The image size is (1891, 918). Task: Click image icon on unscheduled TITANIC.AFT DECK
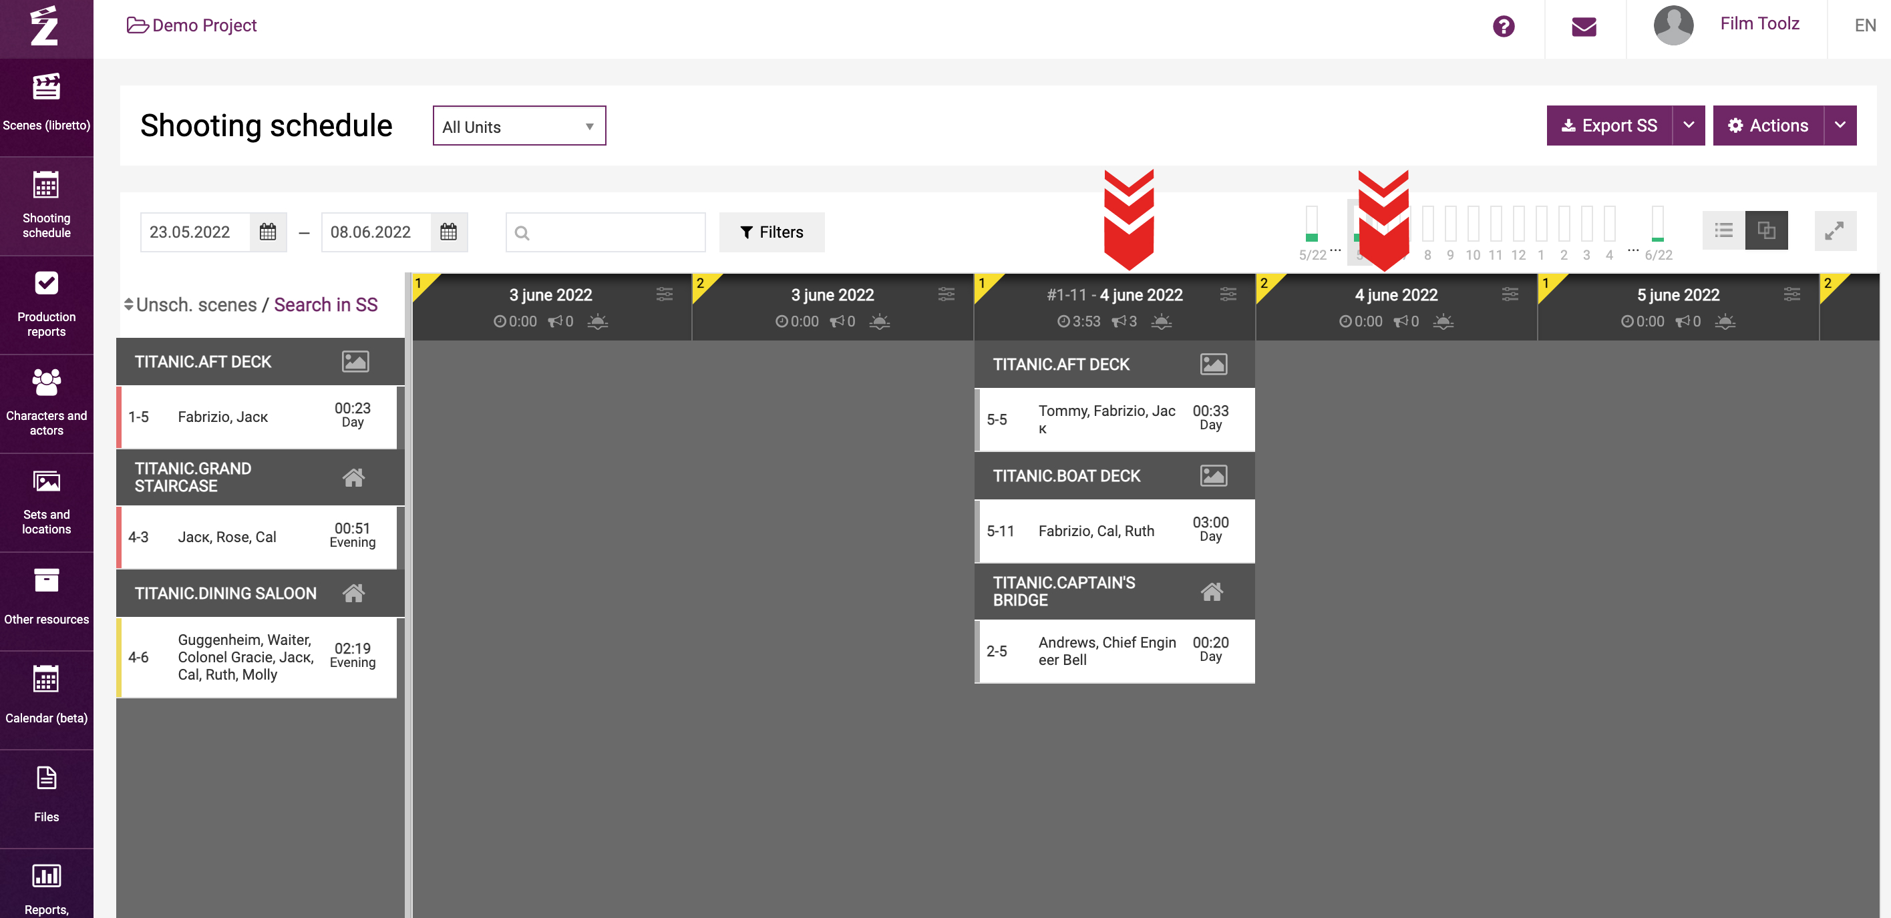coord(355,361)
